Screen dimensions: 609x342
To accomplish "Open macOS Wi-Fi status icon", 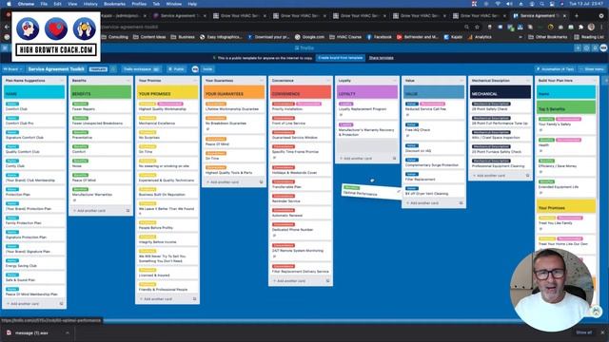I will click(x=498, y=4).
